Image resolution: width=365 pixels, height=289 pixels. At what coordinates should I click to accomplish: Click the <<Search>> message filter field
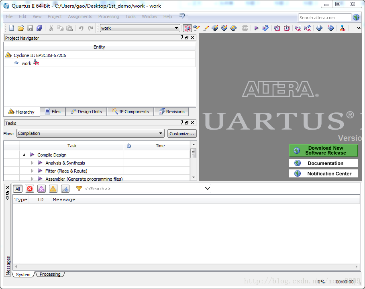[x=143, y=189]
